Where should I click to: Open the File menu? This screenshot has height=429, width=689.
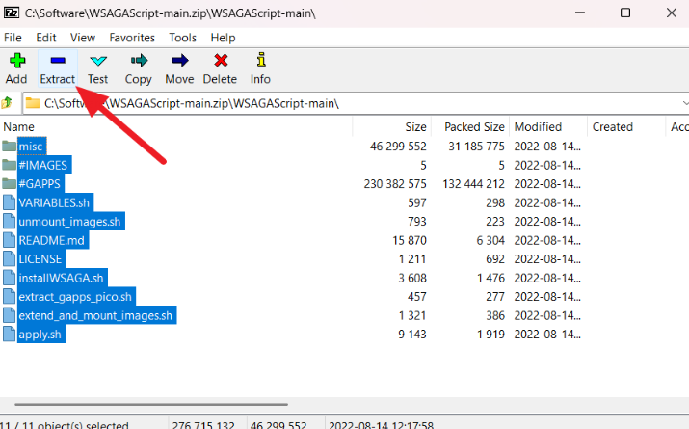tap(13, 38)
